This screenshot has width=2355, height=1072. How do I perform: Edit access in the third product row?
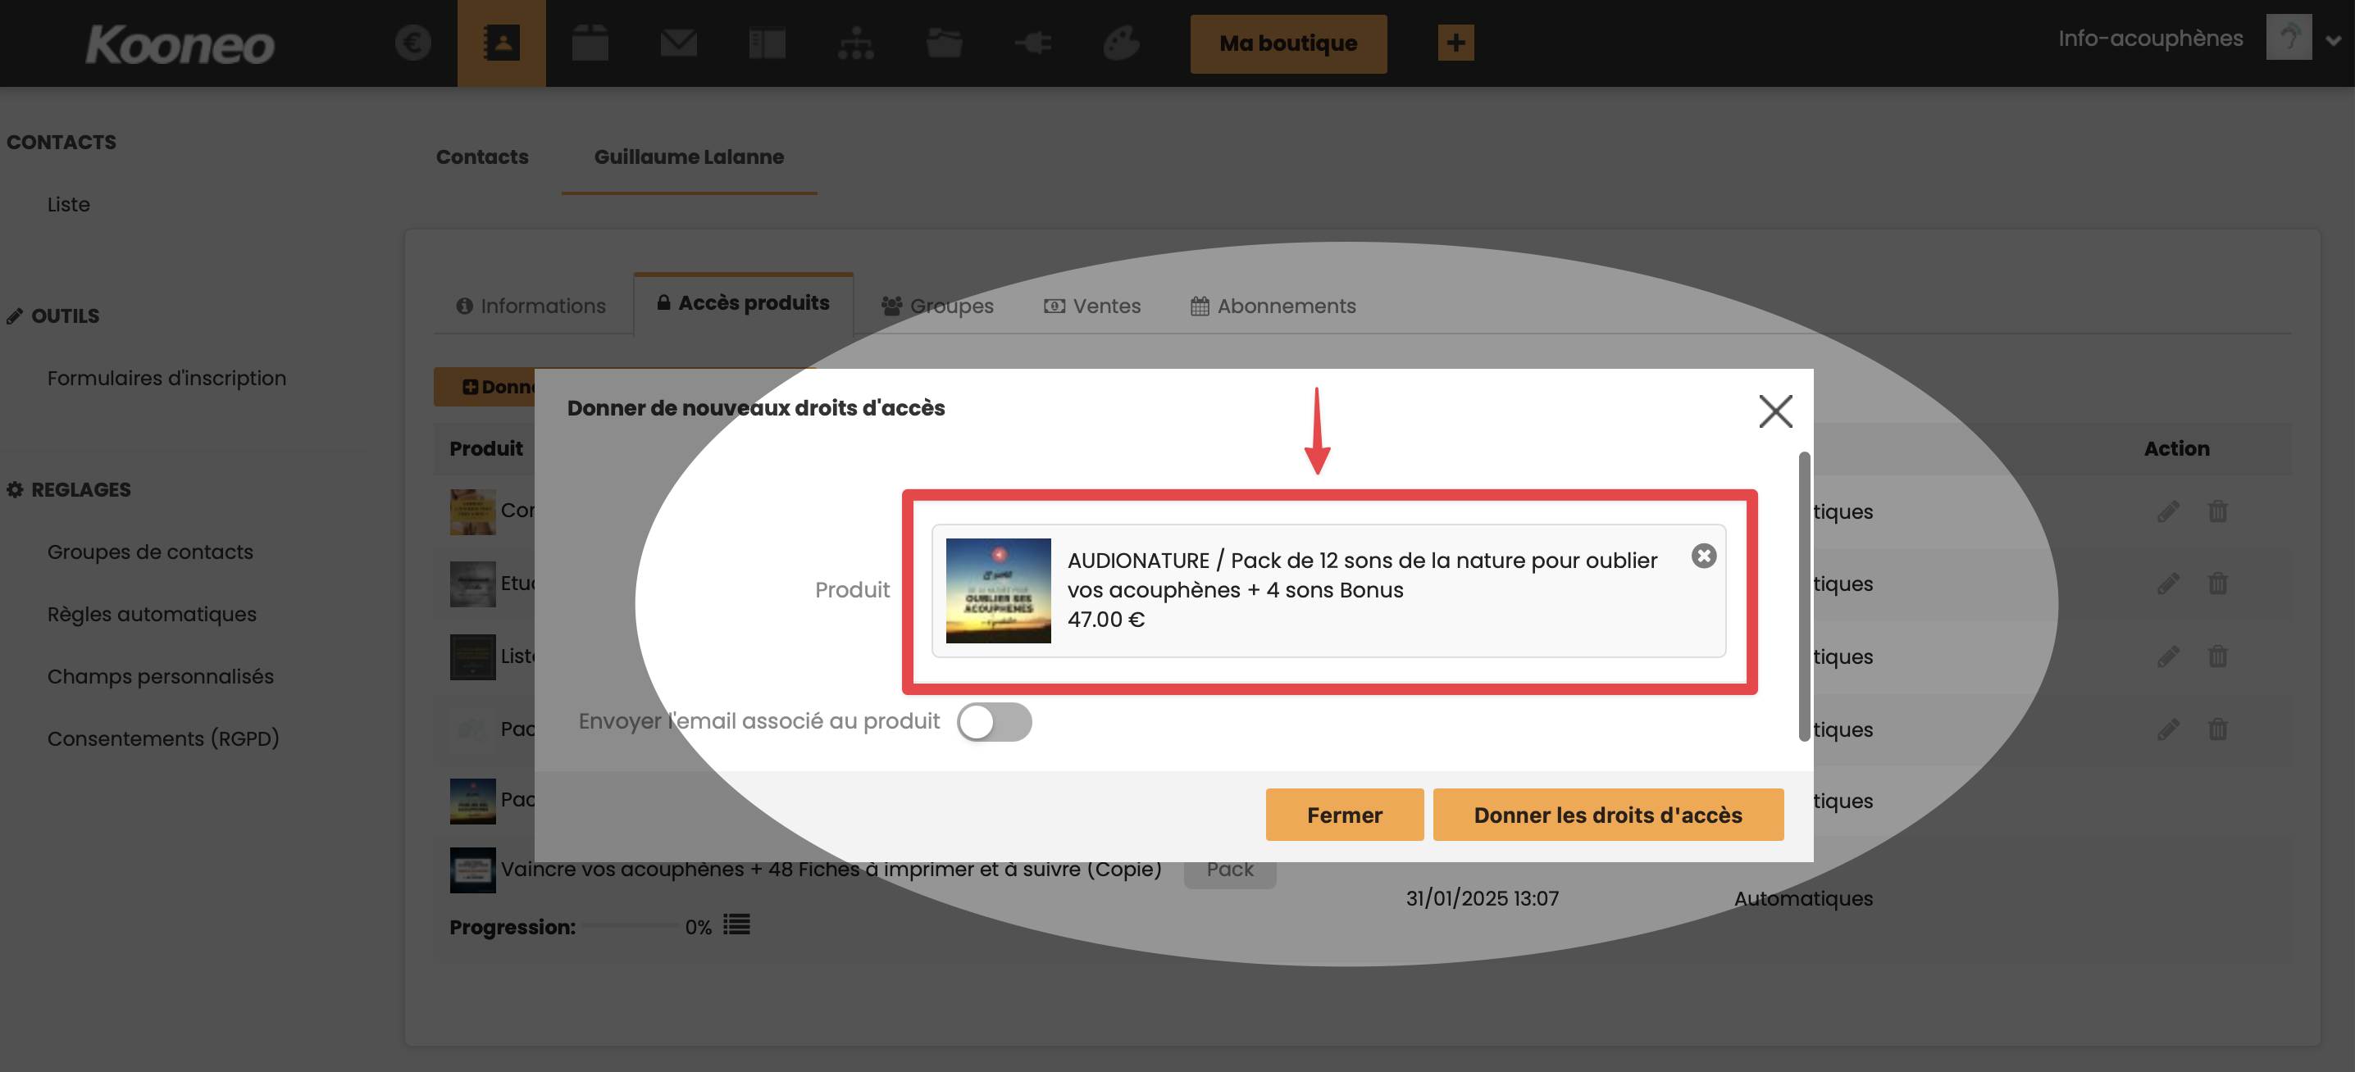click(2169, 656)
